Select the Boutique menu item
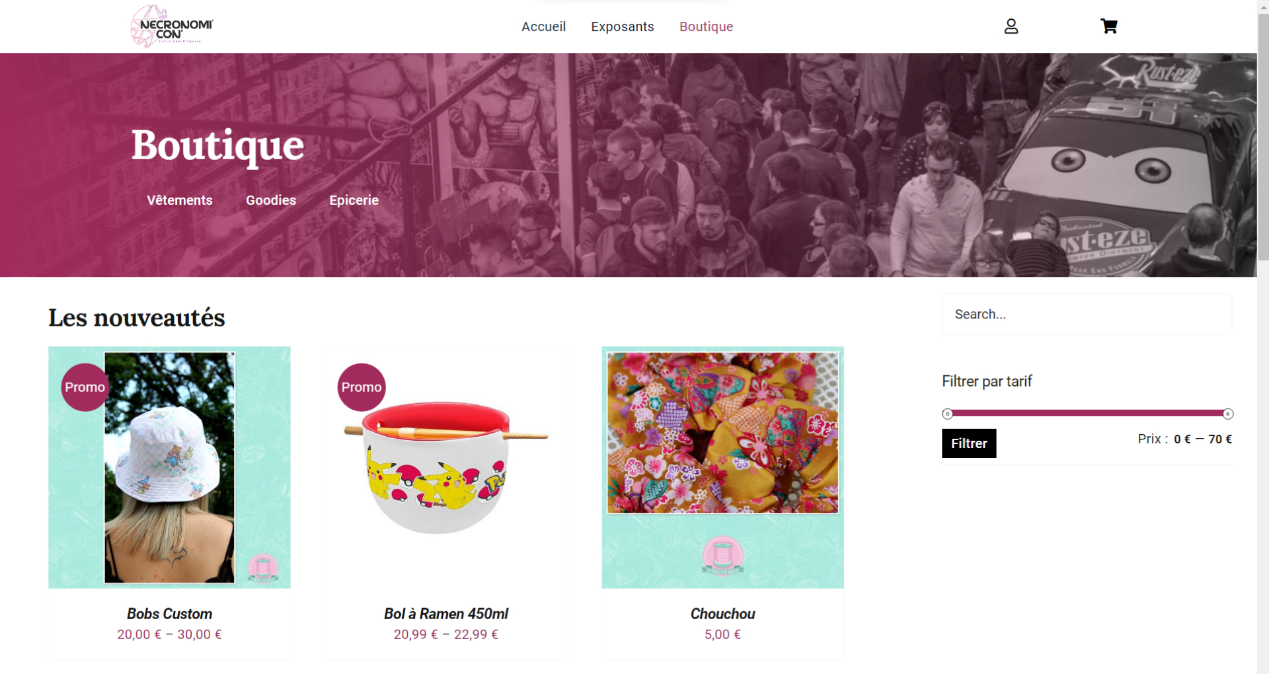This screenshot has width=1269, height=674. pyautogui.click(x=706, y=26)
